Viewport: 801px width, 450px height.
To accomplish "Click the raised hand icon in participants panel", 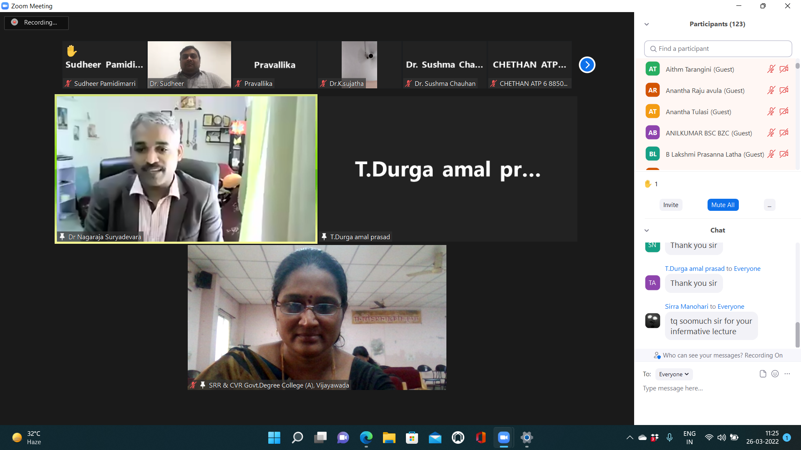I will (648, 184).
